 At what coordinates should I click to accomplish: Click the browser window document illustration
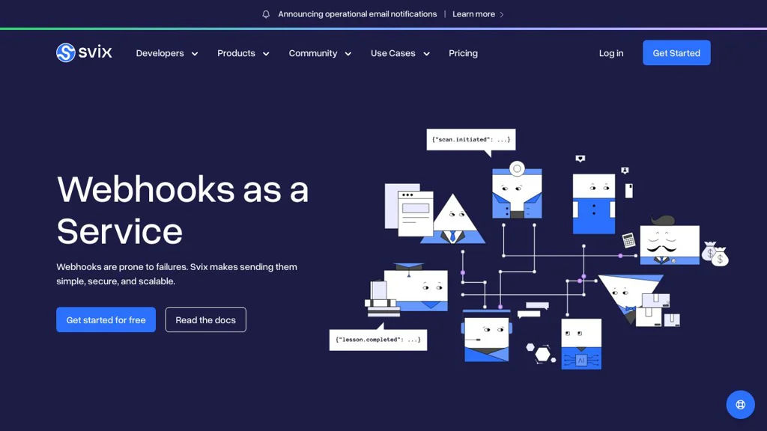coord(409,210)
